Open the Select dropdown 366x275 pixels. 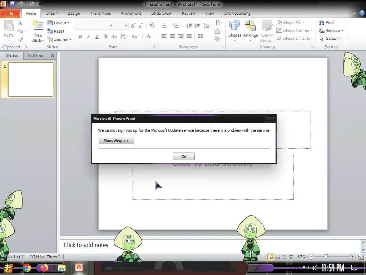pos(330,38)
